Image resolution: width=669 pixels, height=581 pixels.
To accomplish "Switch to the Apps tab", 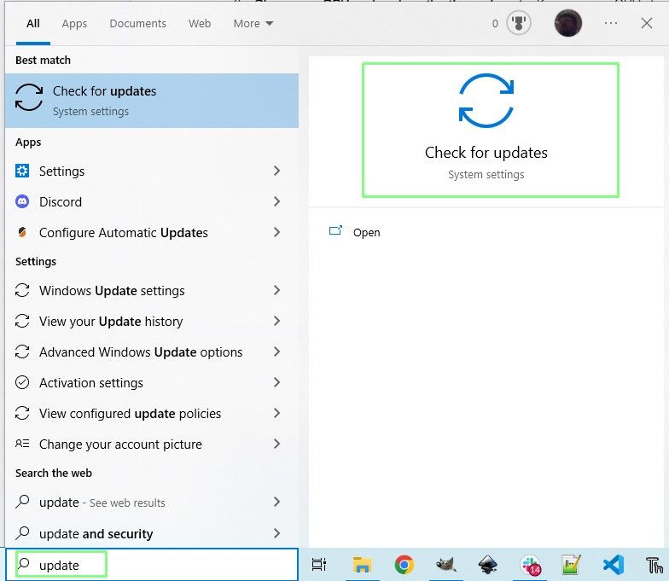I will [74, 24].
